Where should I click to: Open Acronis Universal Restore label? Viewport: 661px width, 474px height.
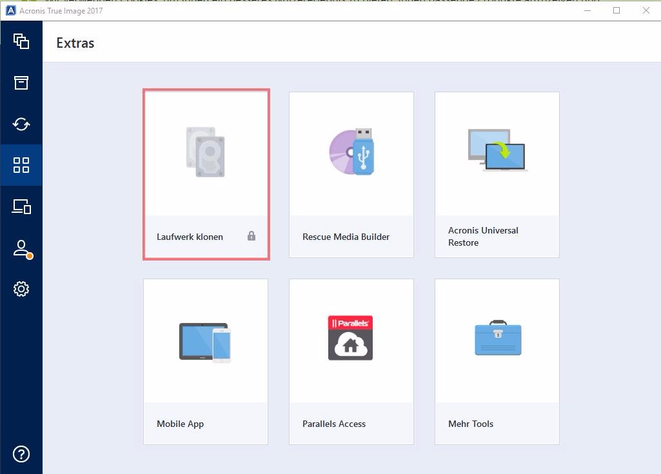[x=483, y=237]
